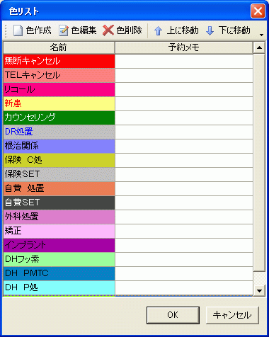Click the 予約メモ cell for 新患
269x337 pixels.
[184, 103]
